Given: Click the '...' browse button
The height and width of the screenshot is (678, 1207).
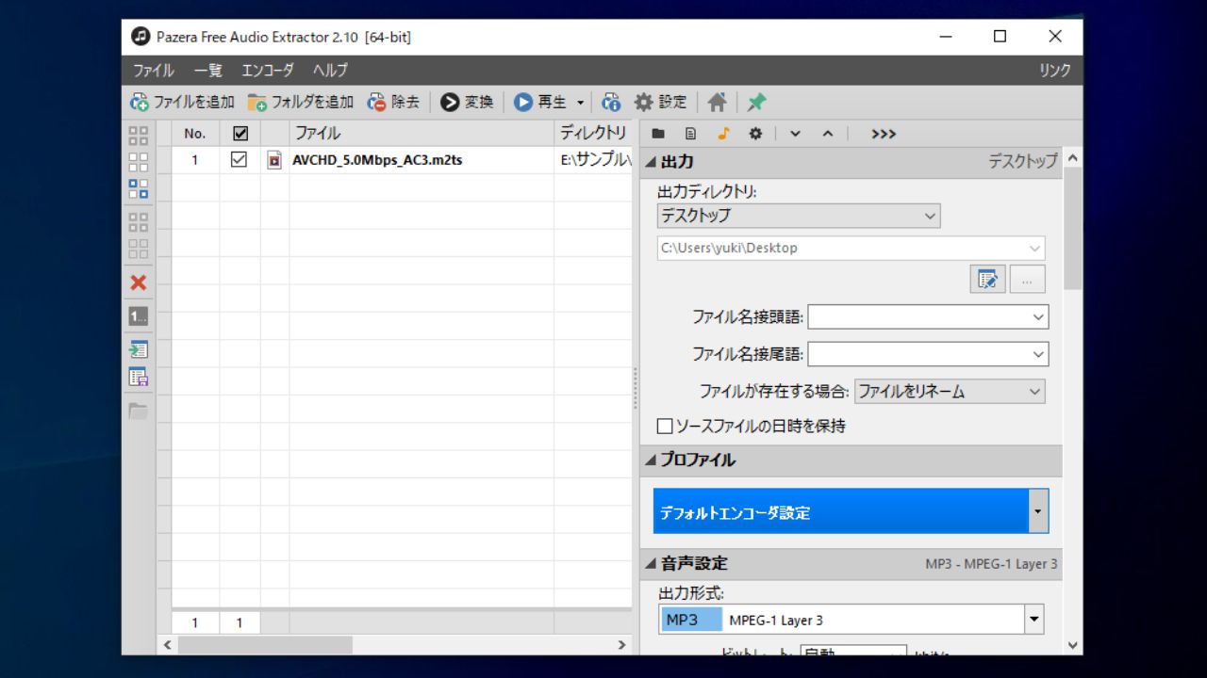Looking at the screenshot, I should [x=1028, y=279].
